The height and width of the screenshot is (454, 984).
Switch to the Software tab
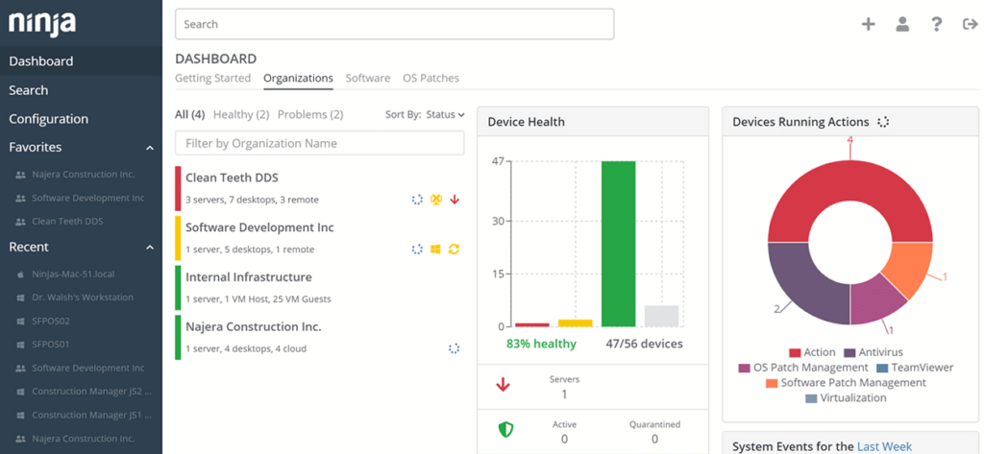click(x=368, y=79)
